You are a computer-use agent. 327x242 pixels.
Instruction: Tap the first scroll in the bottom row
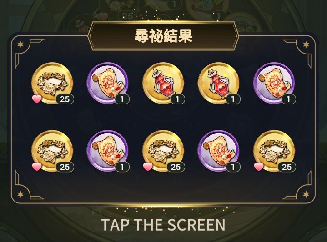click(x=108, y=151)
